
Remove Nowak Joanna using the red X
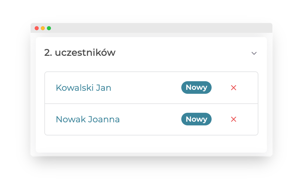click(234, 119)
